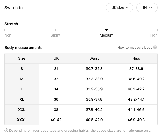Click the 33.9-35.9 waist value
This screenshot has height=134, width=164.
click(94, 89)
